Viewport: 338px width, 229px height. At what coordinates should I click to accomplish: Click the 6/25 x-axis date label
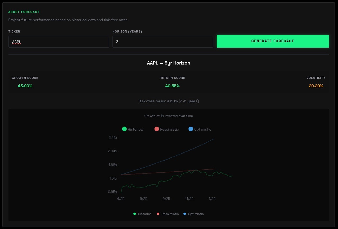tap(143, 199)
